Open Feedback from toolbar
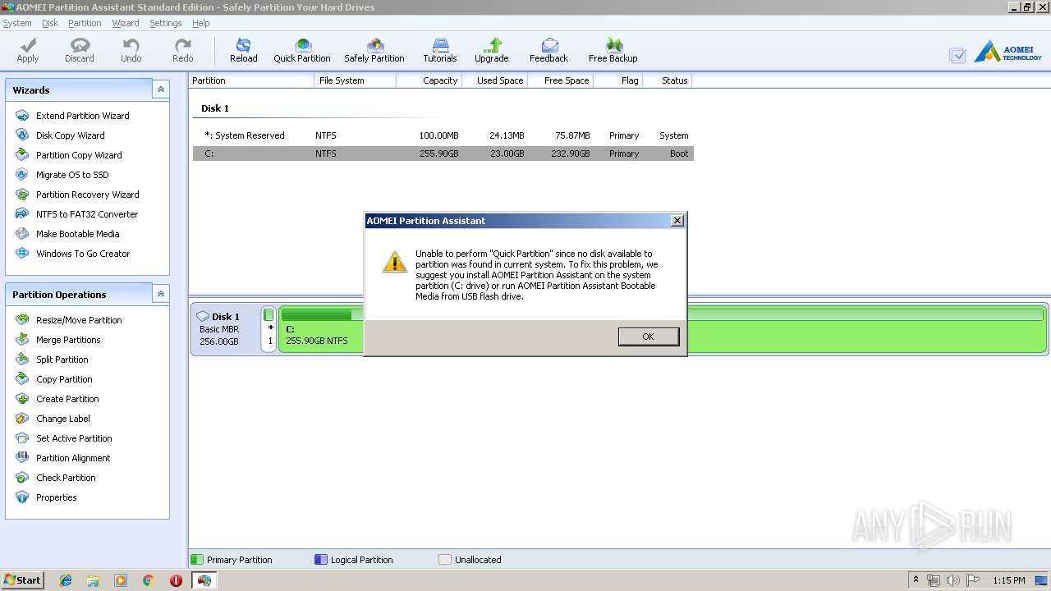 (x=548, y=50)
